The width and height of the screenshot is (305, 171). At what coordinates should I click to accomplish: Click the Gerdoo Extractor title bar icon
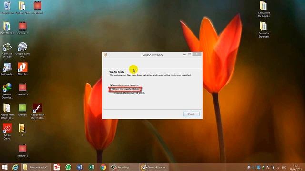(x=106, y=55)
